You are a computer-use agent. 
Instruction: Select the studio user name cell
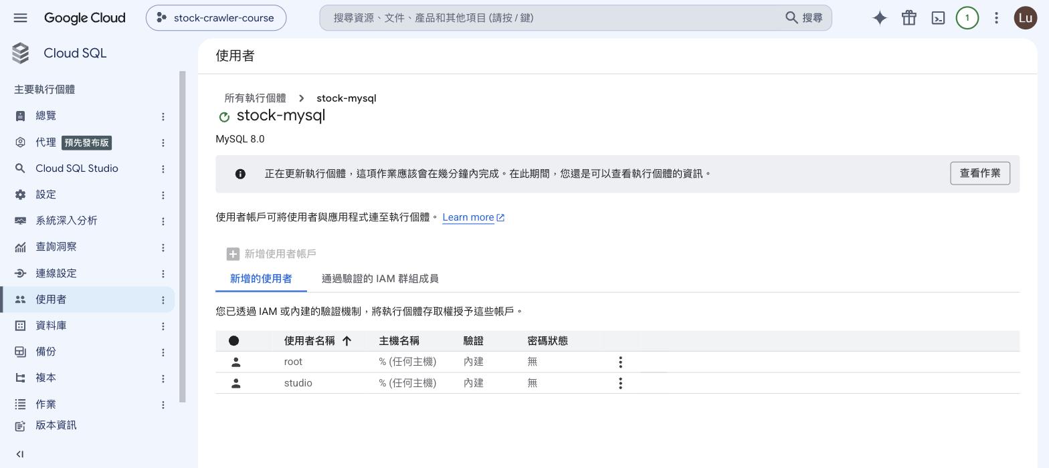tap(298, 383)
